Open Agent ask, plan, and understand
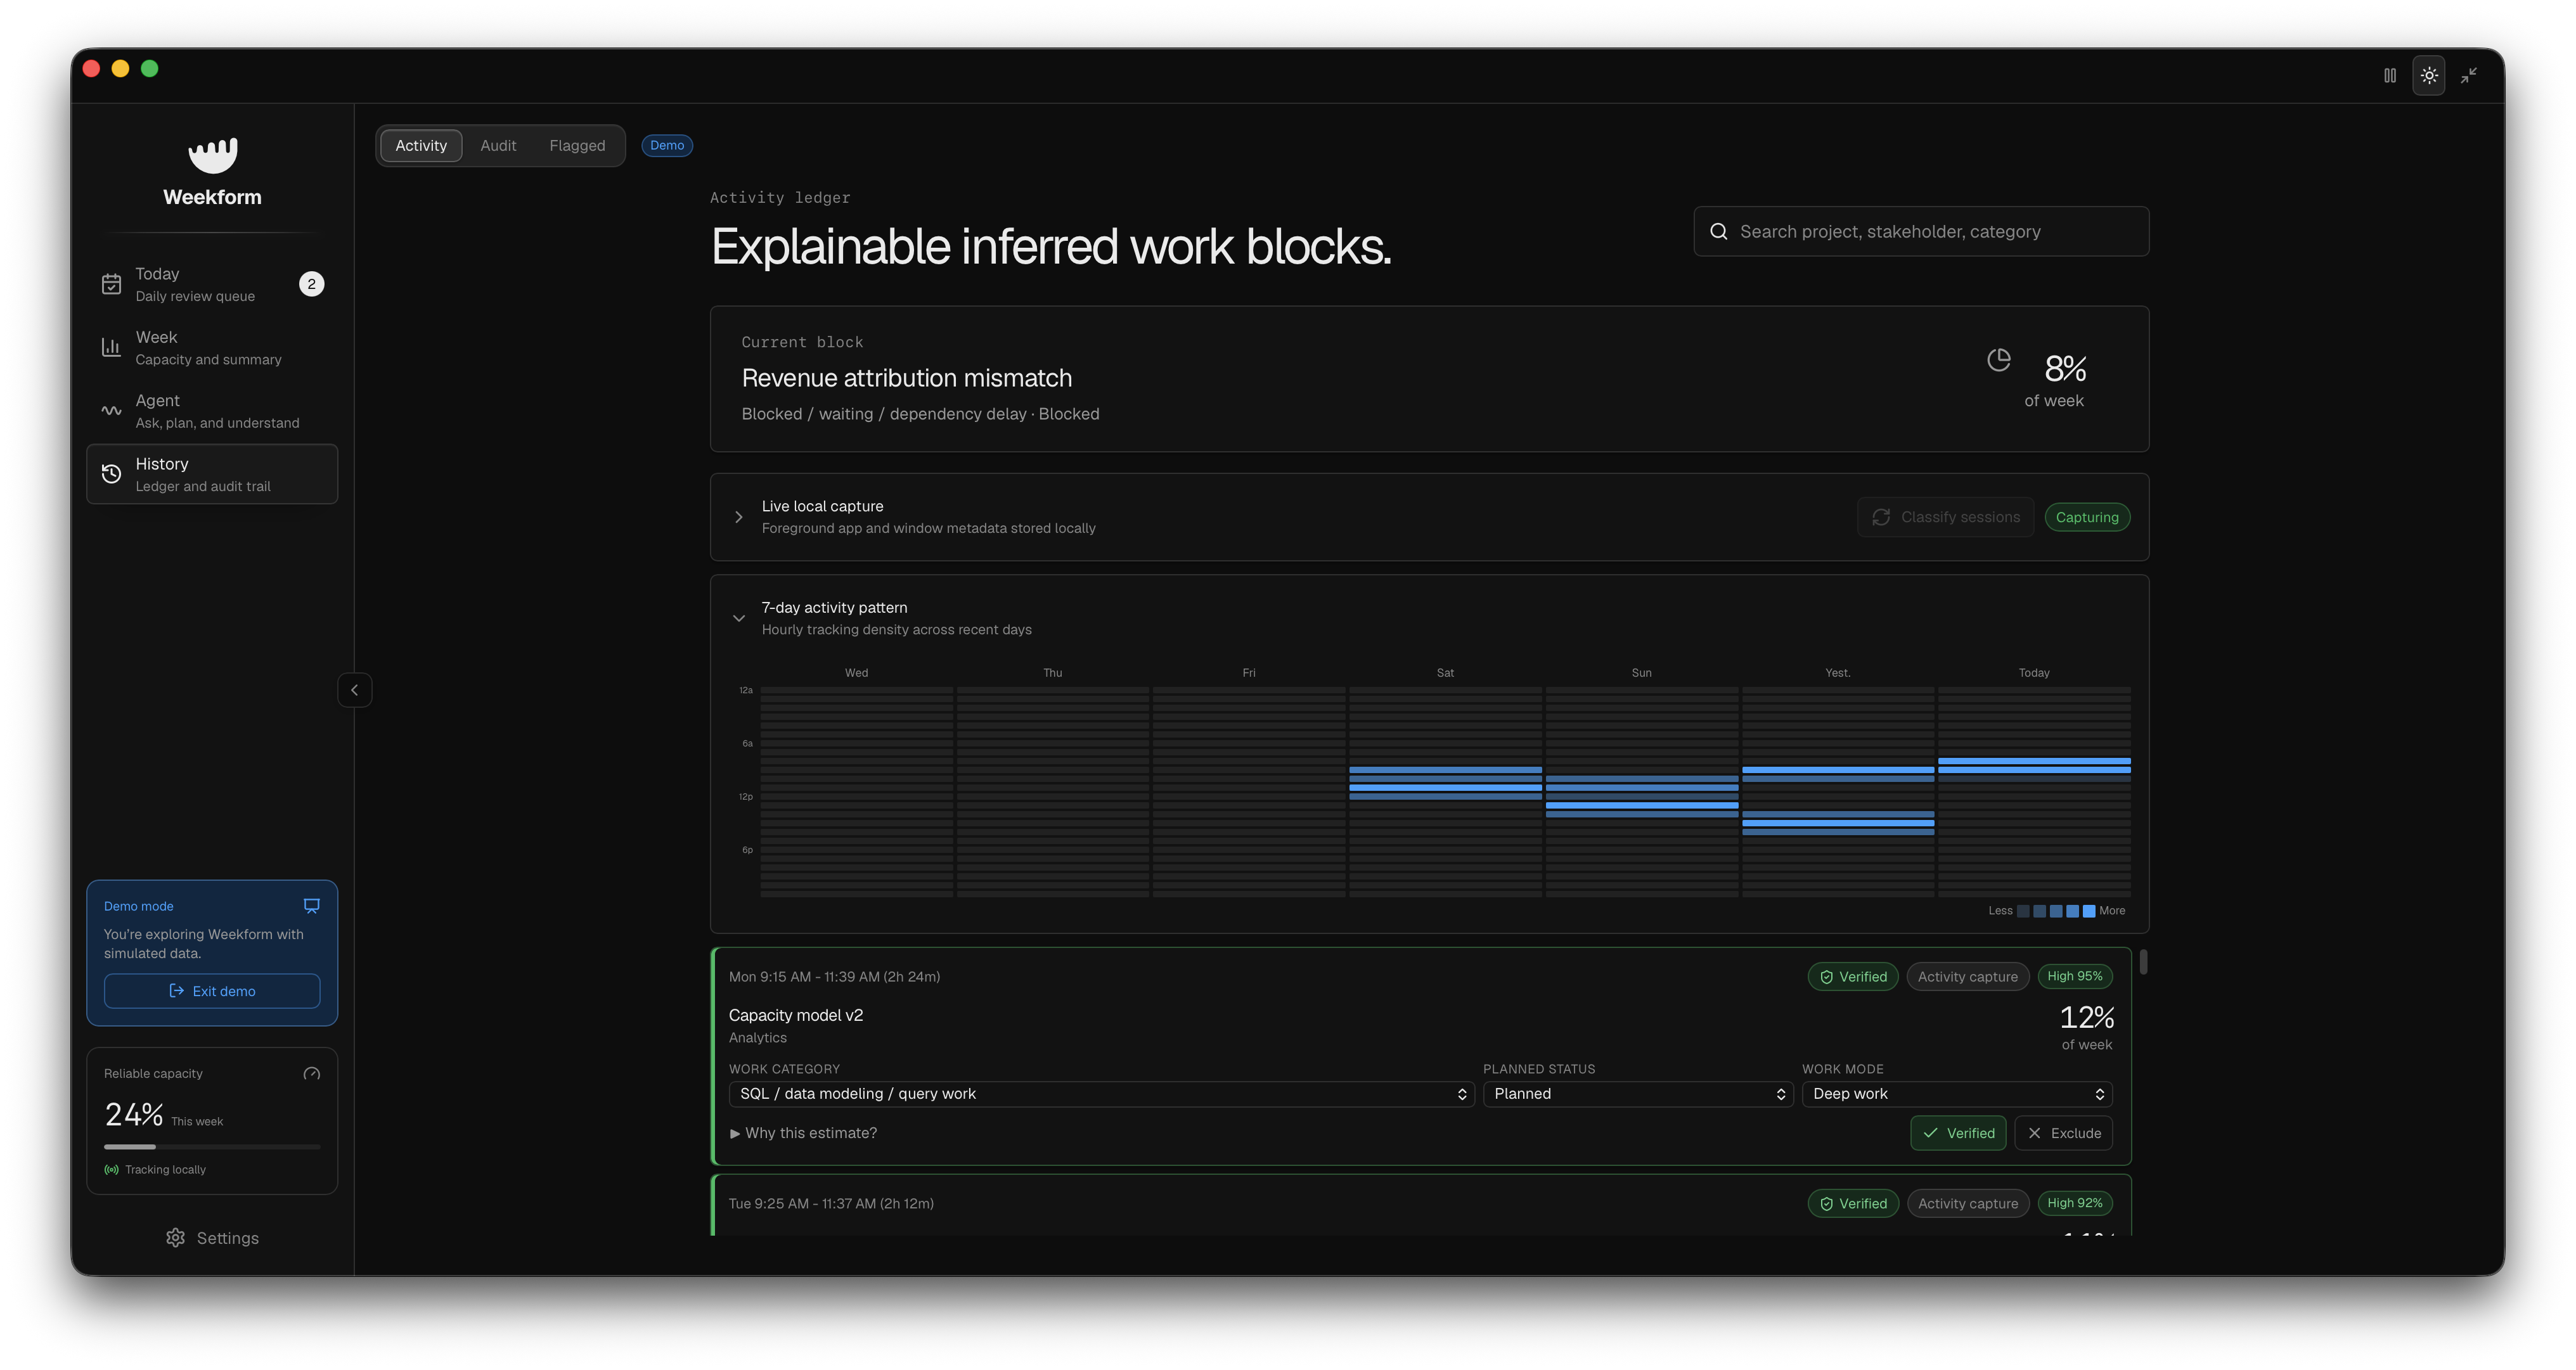The image size is (2576, 1370). (212, 411)
